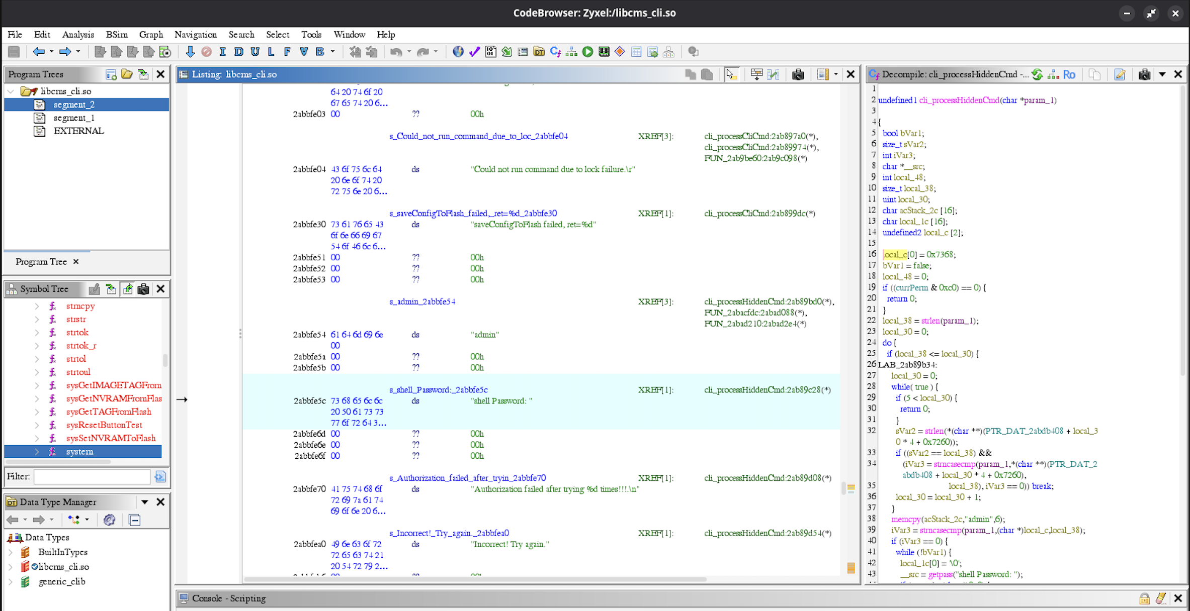Close the Program Tree tab
The image size is (1190, 611).
[76, 262]
